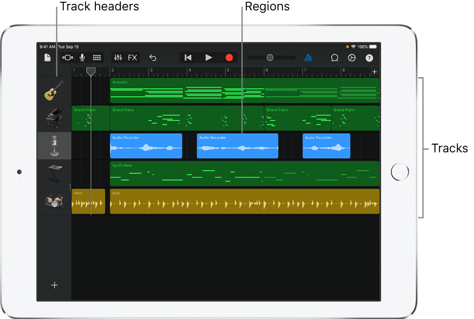Open the Remix FX panel
The height and width of the screenshot is (319, 474).
click(132, 57)
